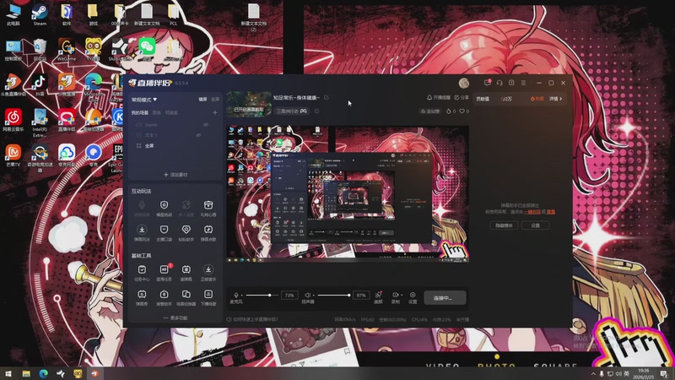
Task: Open the basic tool with red badge
Action: [x=164, y=273]
